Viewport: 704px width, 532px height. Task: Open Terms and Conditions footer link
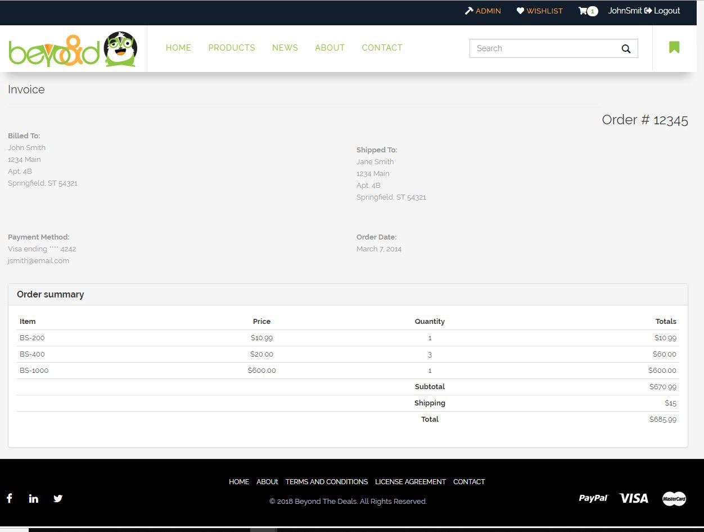[x=327, y=482]
